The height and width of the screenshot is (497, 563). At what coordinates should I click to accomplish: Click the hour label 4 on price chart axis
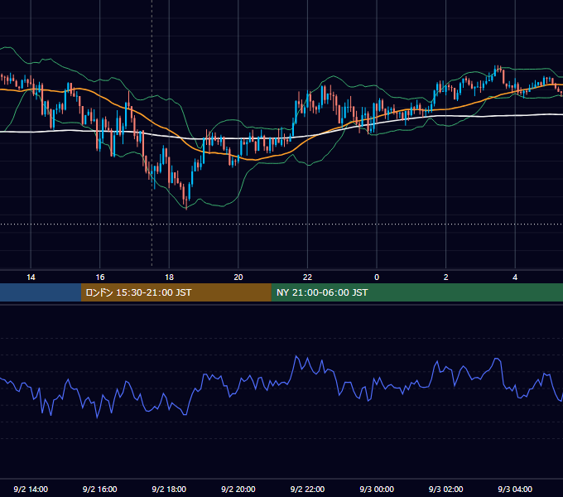pyautogui.click(x=515, y=277)
